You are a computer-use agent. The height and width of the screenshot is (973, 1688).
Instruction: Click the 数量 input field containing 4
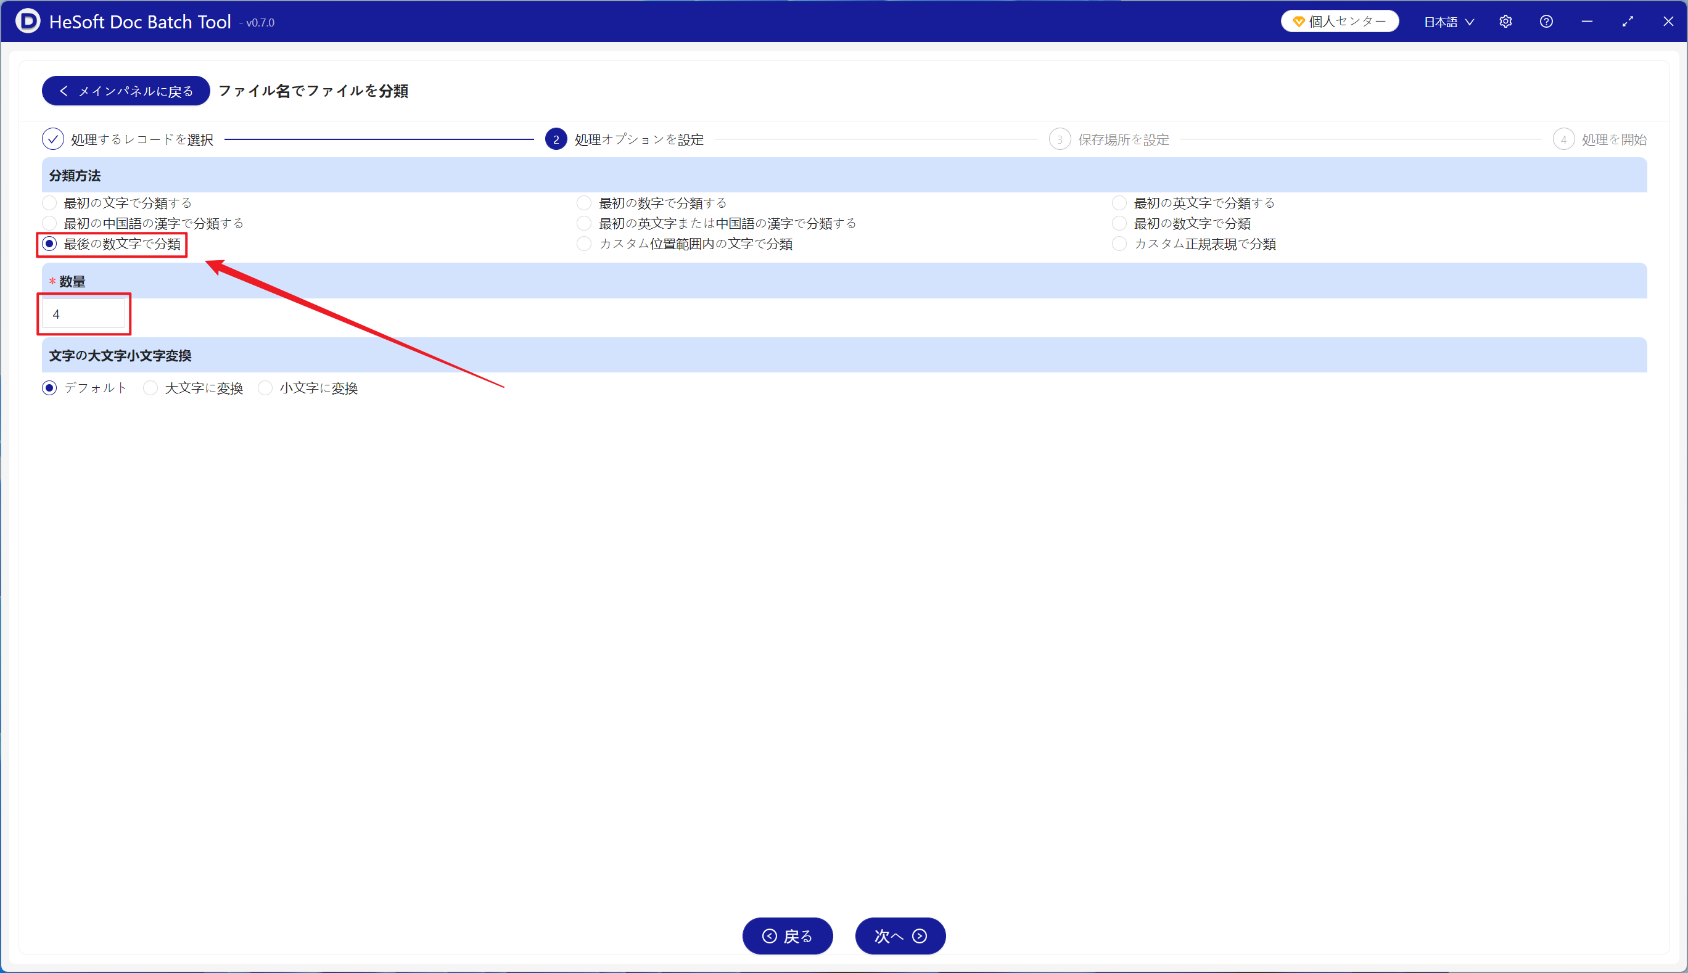(83, 314)
